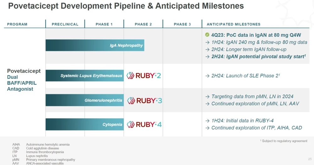This screenshot has height=165, width=314.
Task: Click the Cytopenia pipeline bar
Action: (85, 124)
